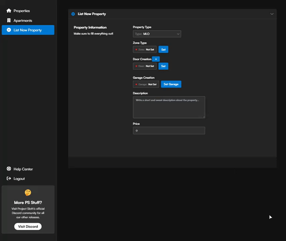Collapse the List New Property panel via its chevron

[x=272, y=14]
